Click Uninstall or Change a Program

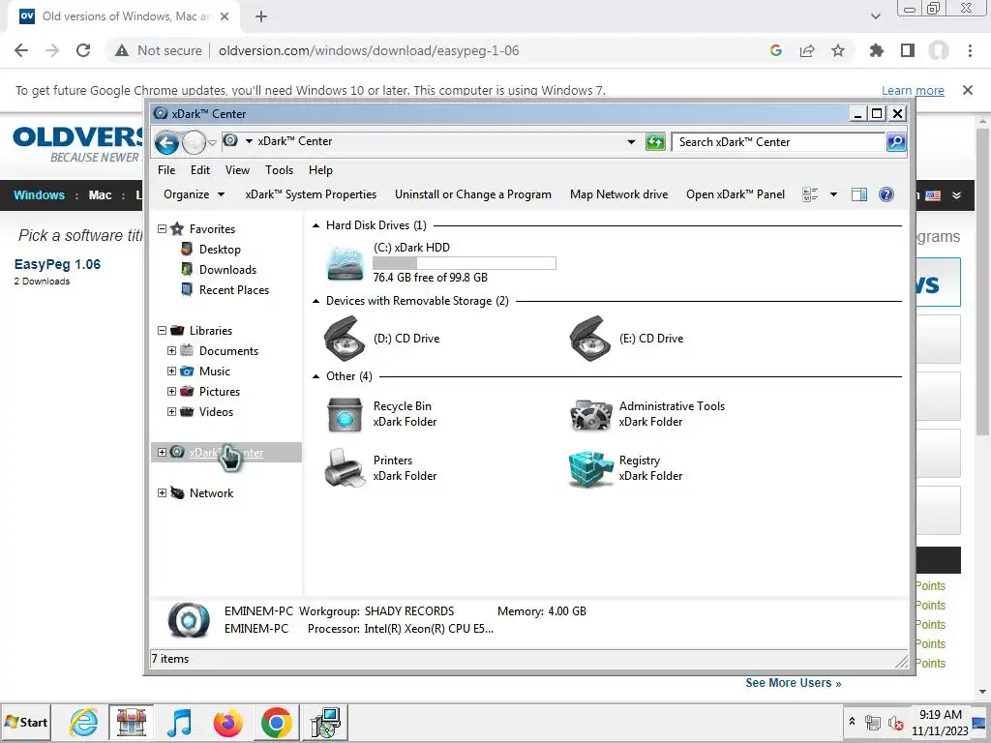[x=472, y=194]
